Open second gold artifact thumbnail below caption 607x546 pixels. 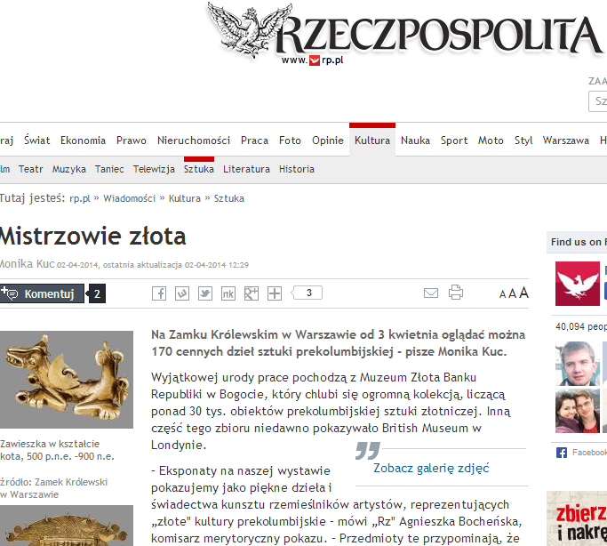pyautogui.click(x=67, y=526)
